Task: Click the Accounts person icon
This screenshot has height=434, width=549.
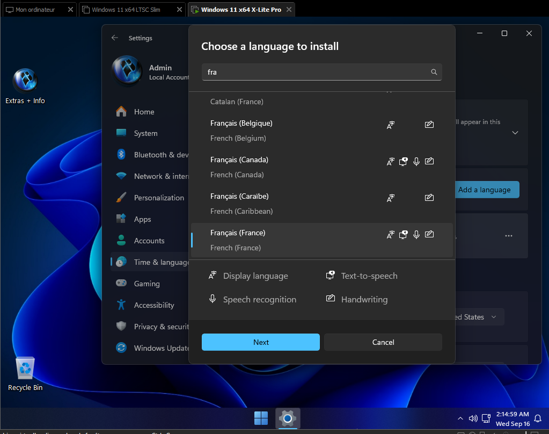Action: (121, 241)
